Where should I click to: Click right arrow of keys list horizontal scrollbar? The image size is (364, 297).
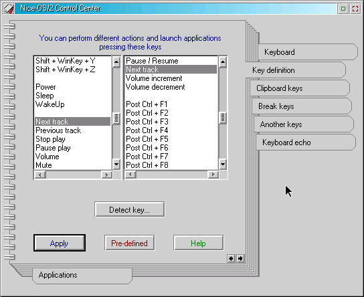coord(106,175)
